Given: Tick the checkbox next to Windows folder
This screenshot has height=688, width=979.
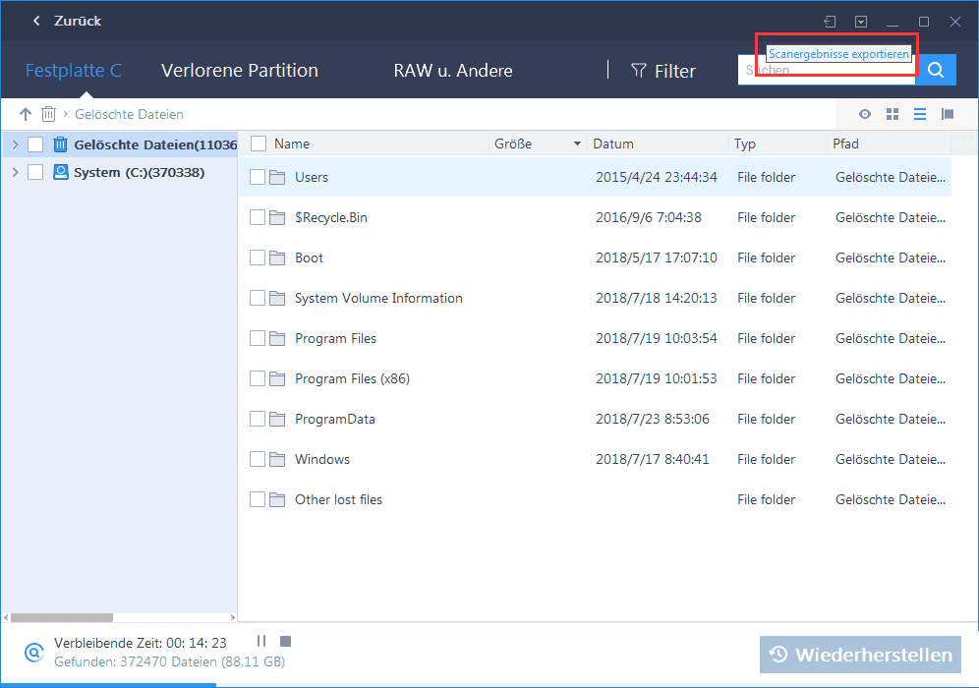Looking at the screenshot, I should (x=258, y=459).
